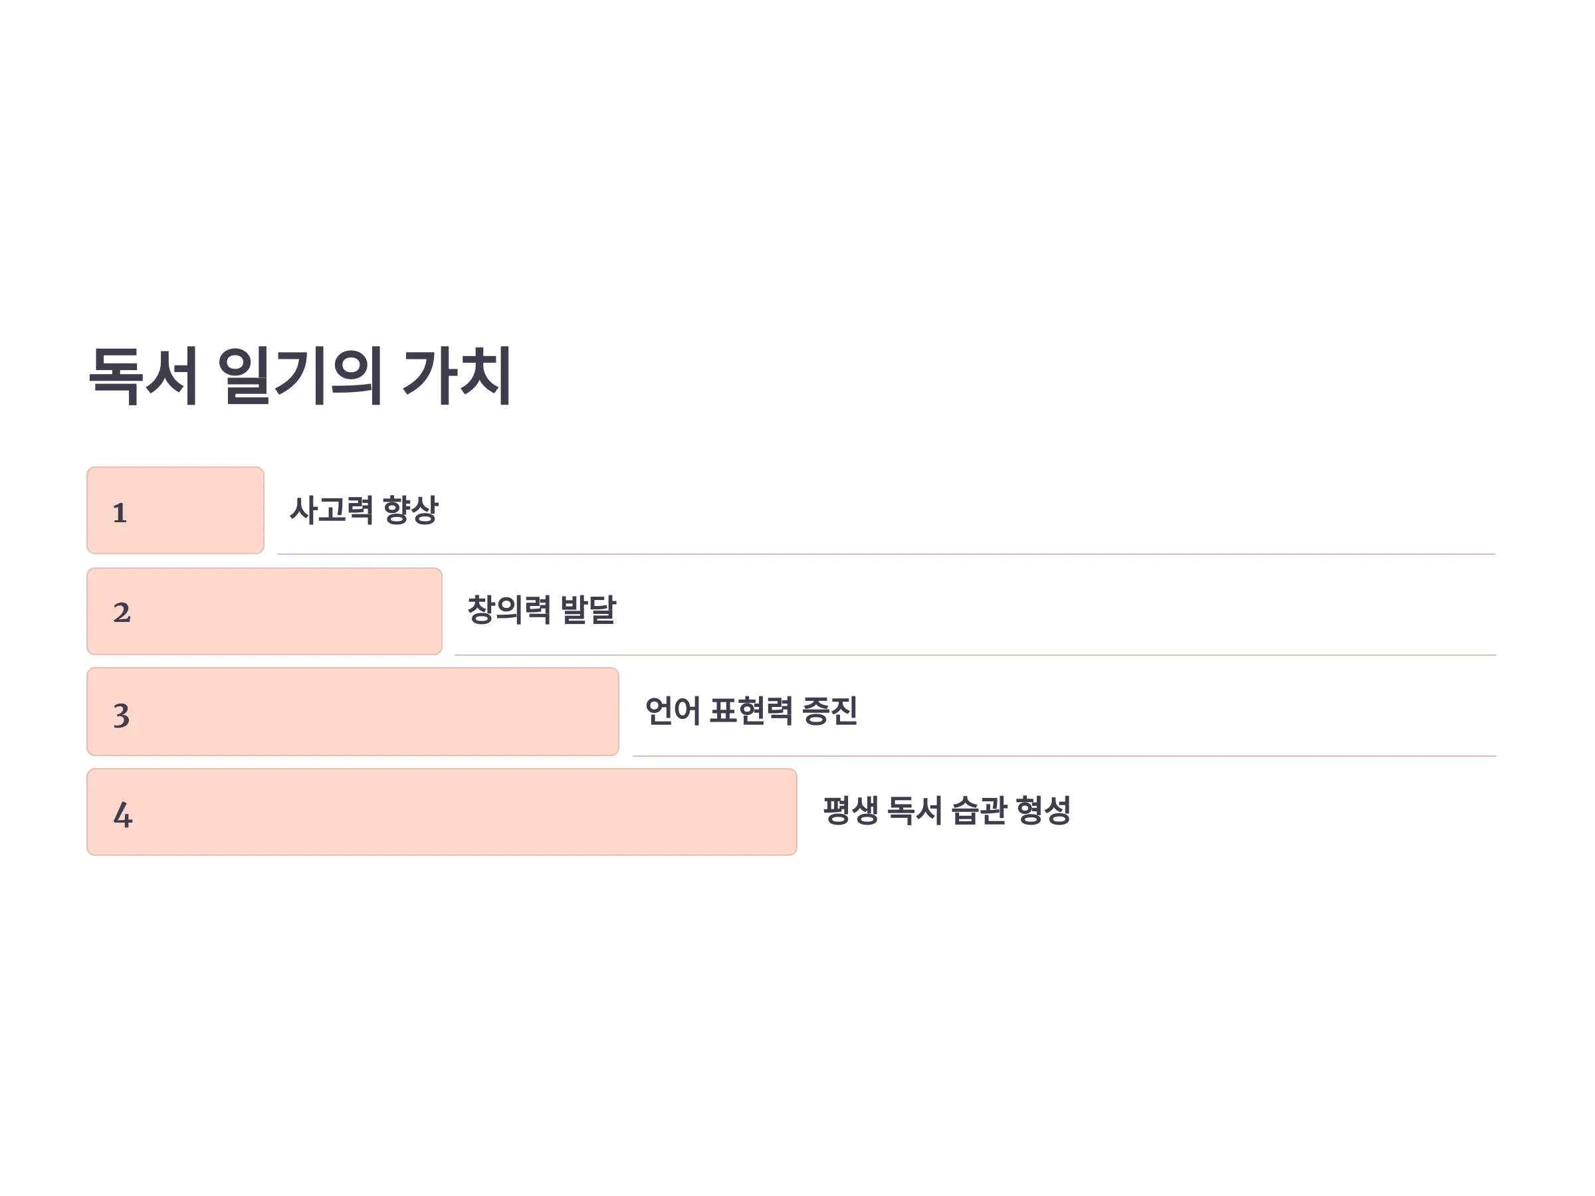Click the divider line under 창의력 발달
This screenshot has width=1595, height=1196.
coord(975,654)
